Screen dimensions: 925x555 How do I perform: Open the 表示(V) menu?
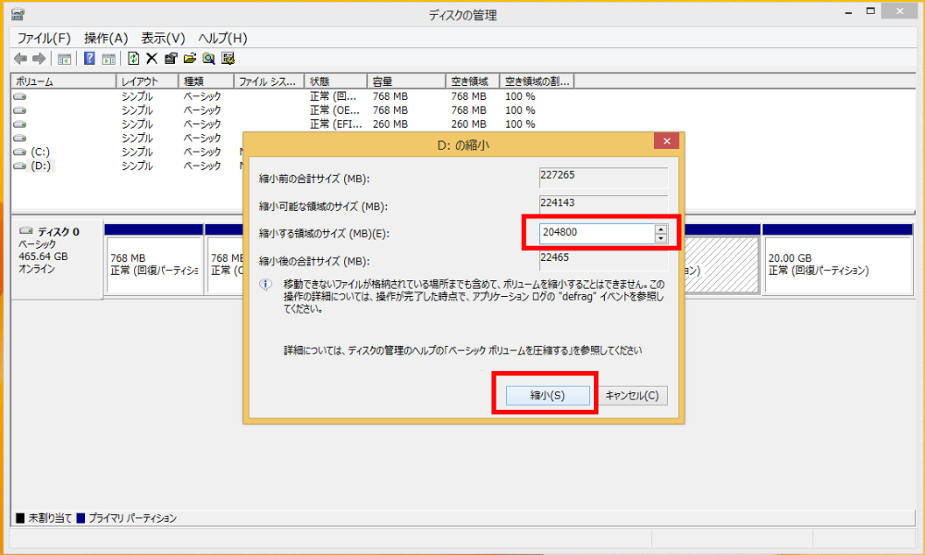(162, 38)
